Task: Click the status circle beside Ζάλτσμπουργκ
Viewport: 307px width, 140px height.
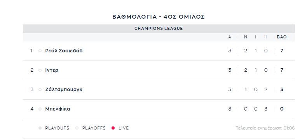Action: (40, 90)
